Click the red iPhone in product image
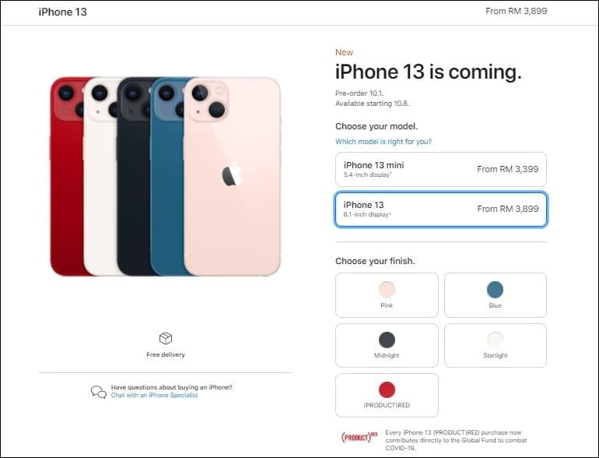 click(67, 176)
